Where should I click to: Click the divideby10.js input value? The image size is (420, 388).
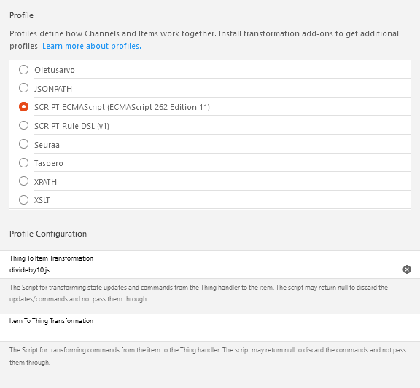point(29,270)
